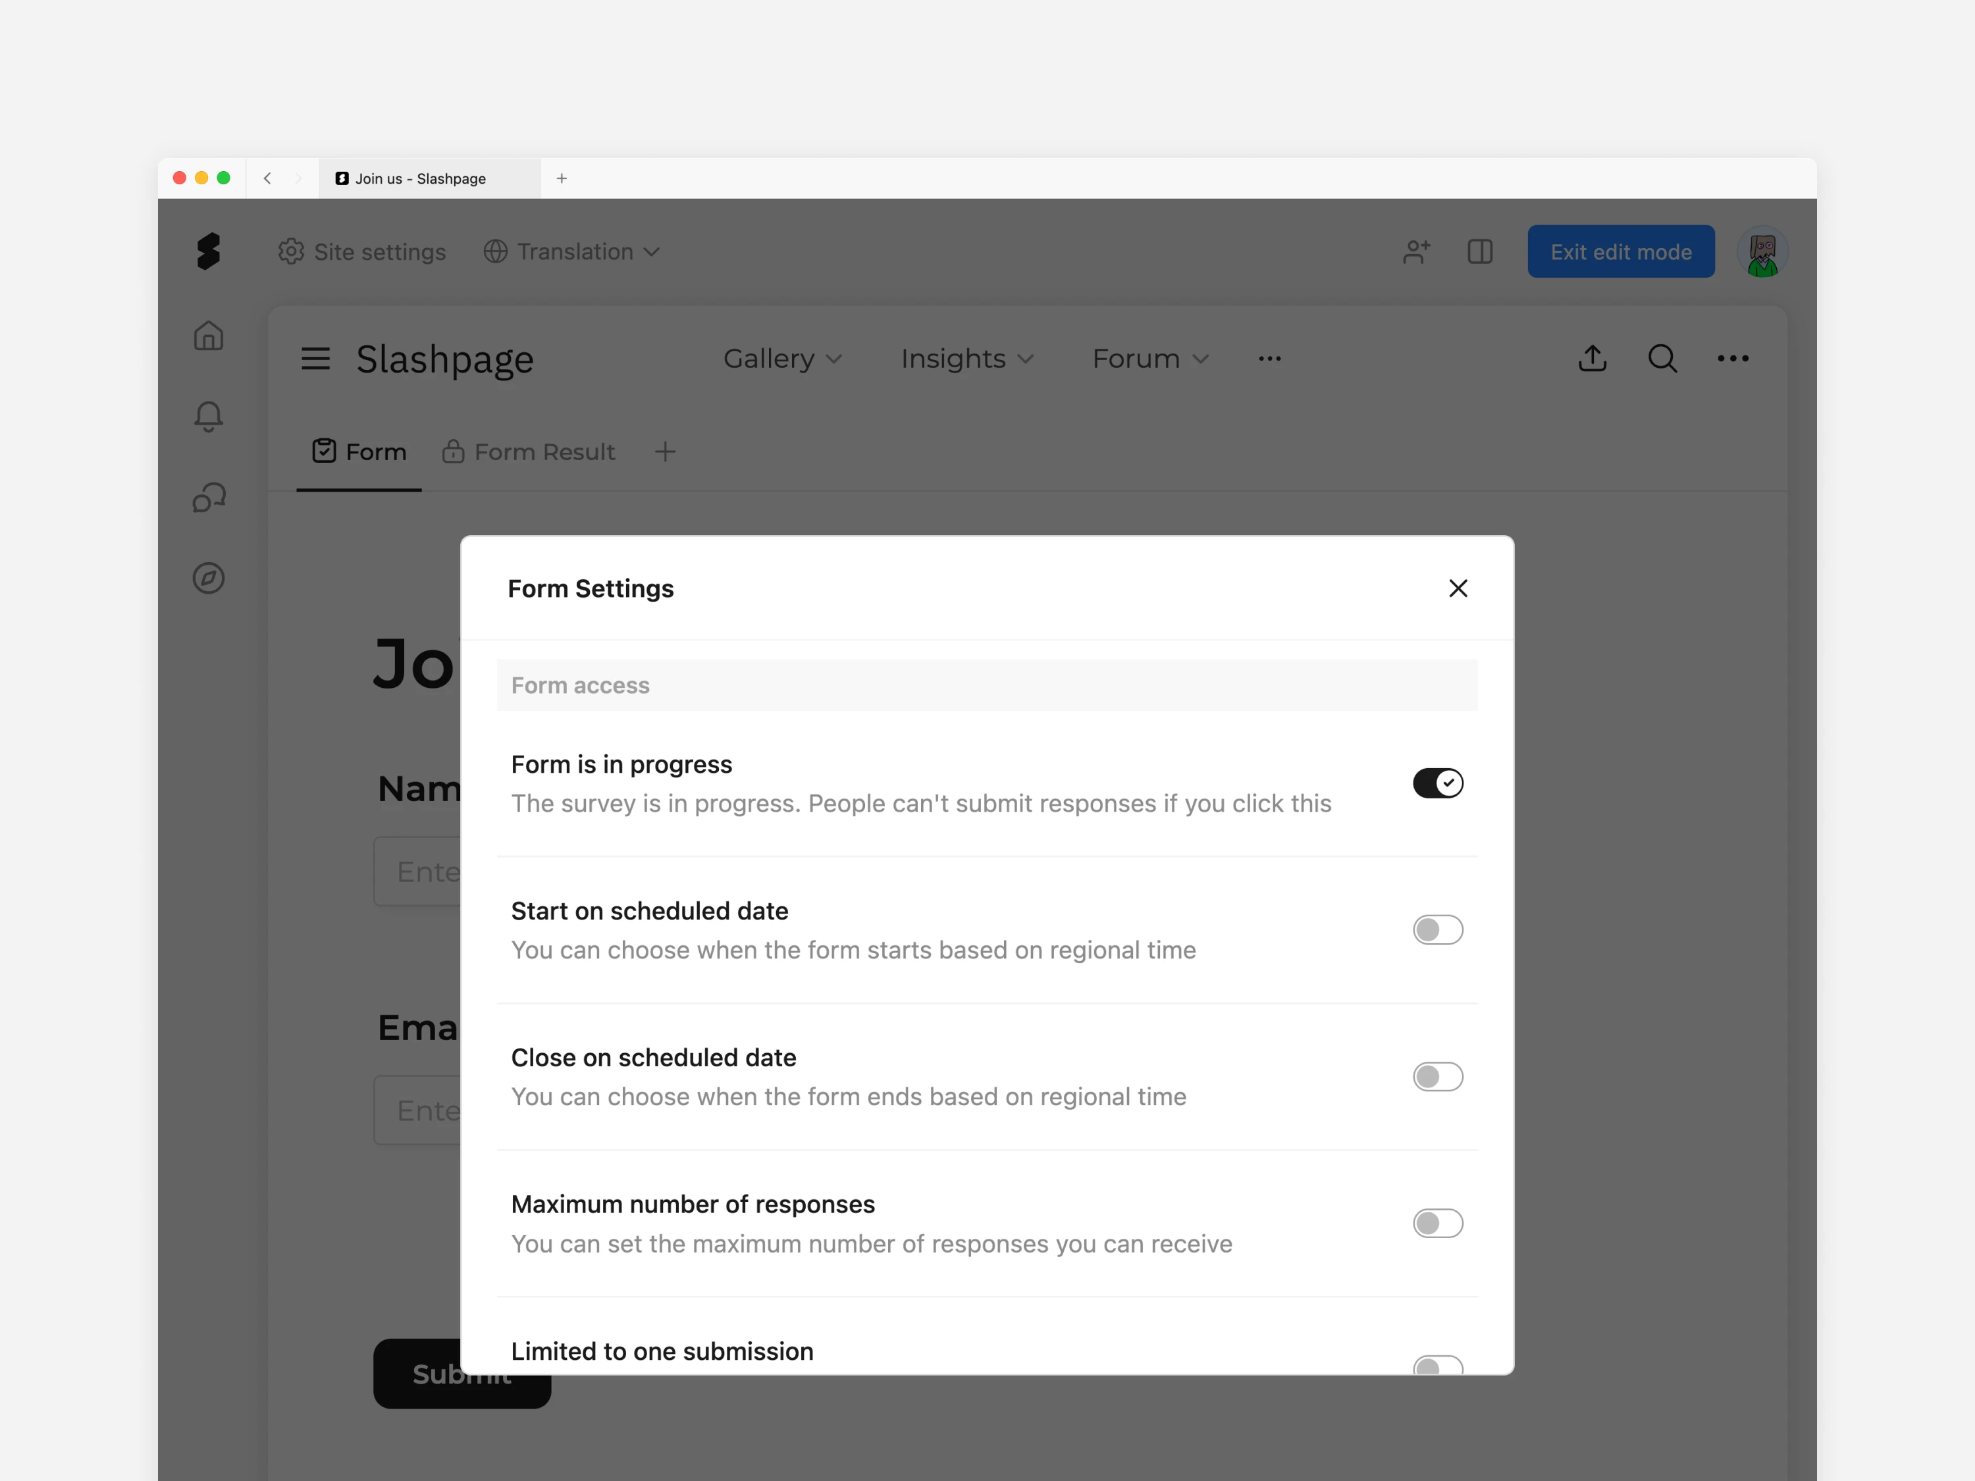
Task: Click 'Start on scheduled date' label
Action: point(649,912)
